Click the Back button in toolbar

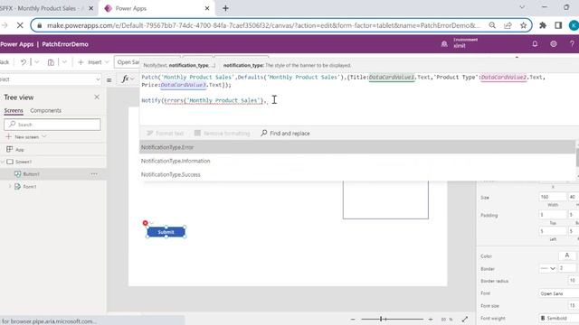coord(5,62)
